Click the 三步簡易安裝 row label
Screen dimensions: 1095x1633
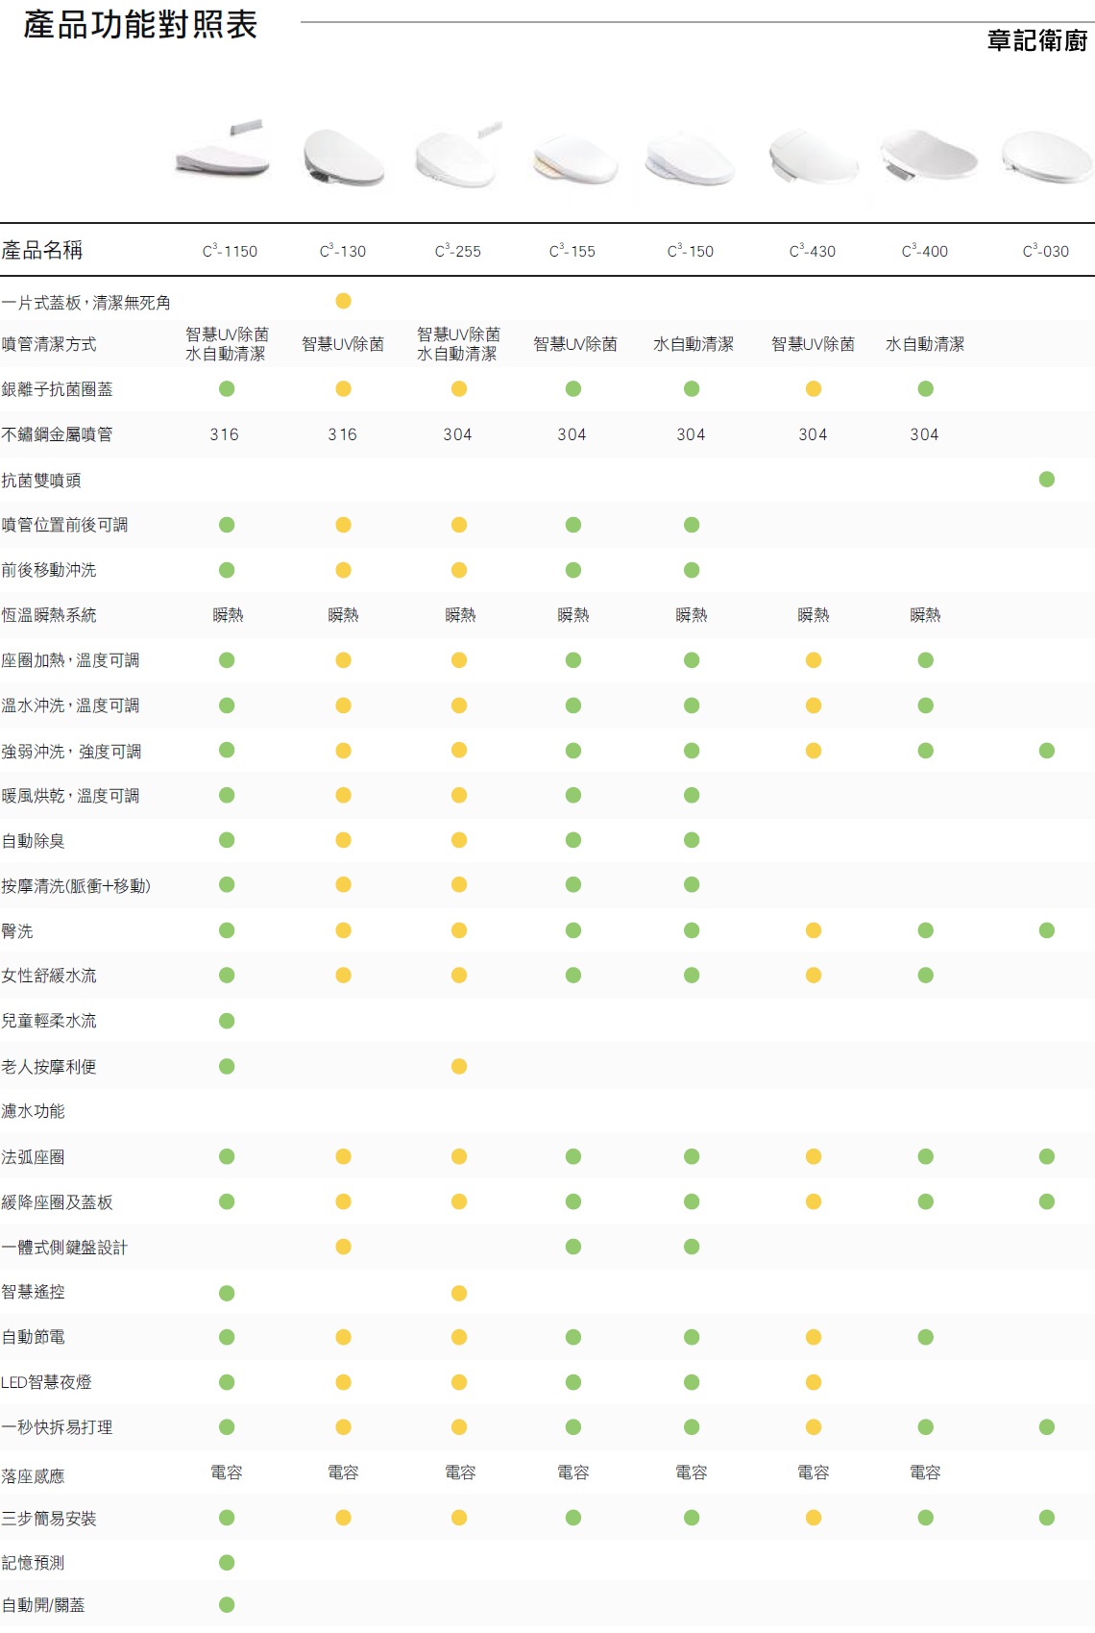(49, 1519)
